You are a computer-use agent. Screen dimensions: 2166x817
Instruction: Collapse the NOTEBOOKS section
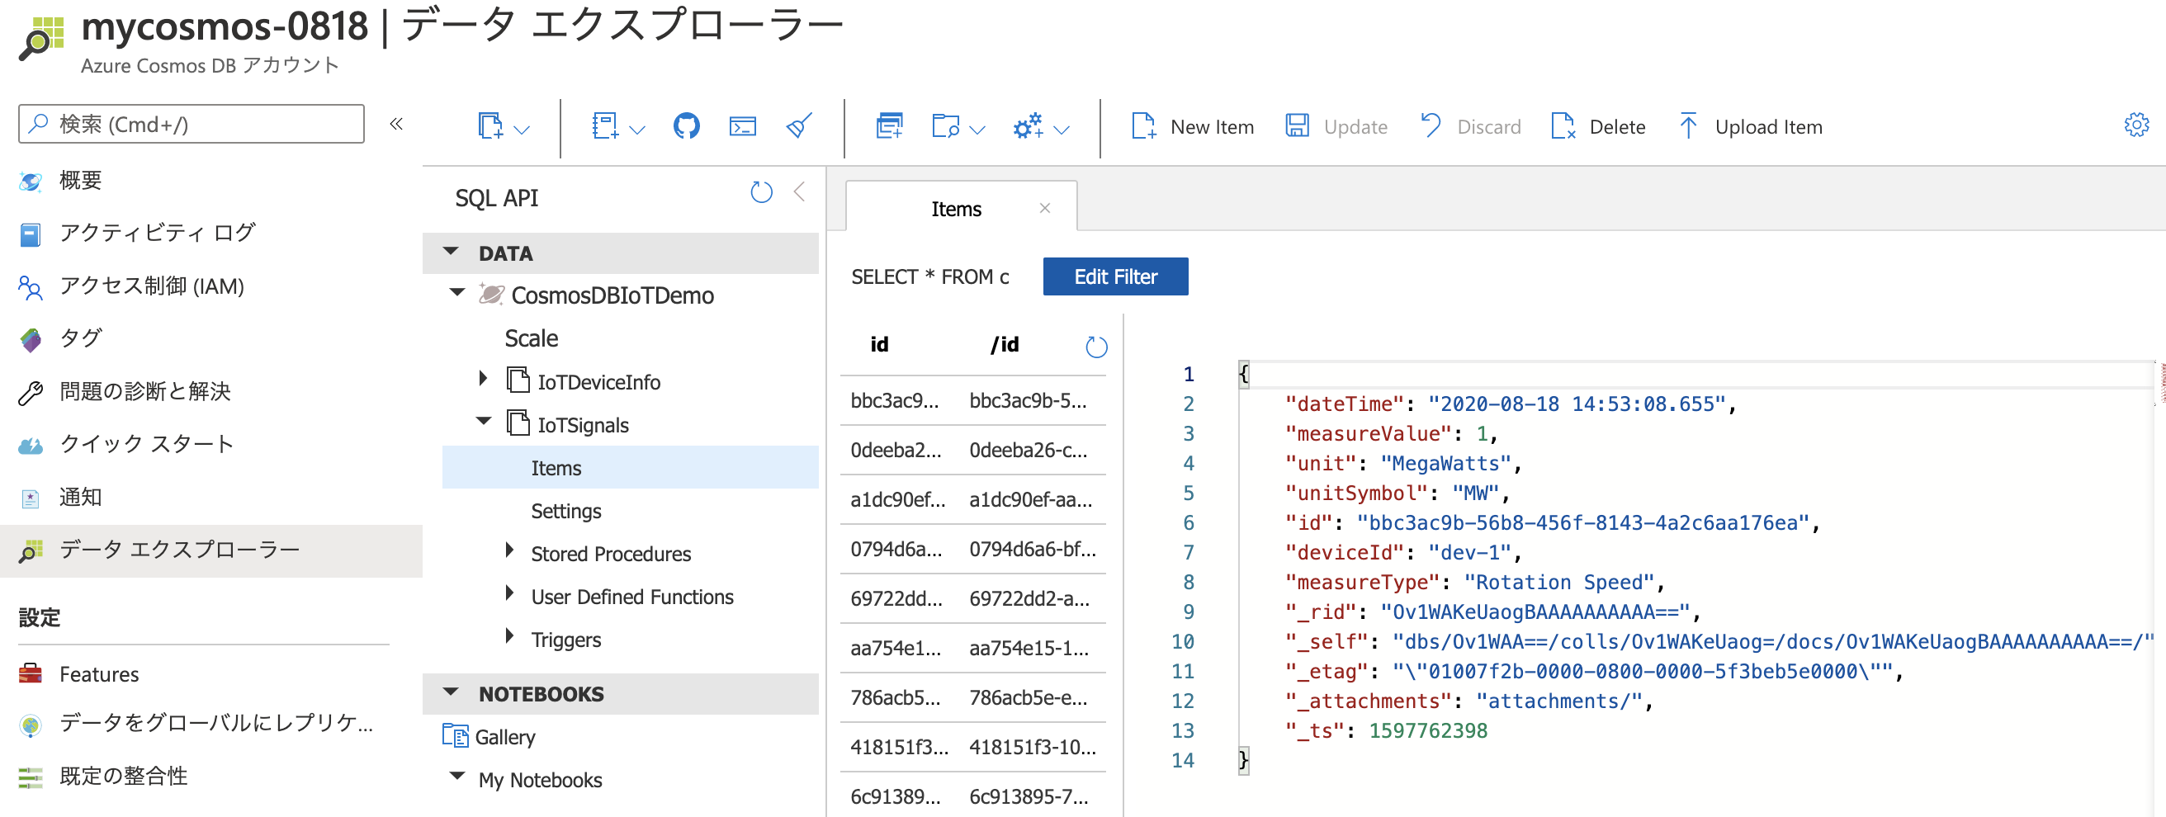click(x=451, y=692)
